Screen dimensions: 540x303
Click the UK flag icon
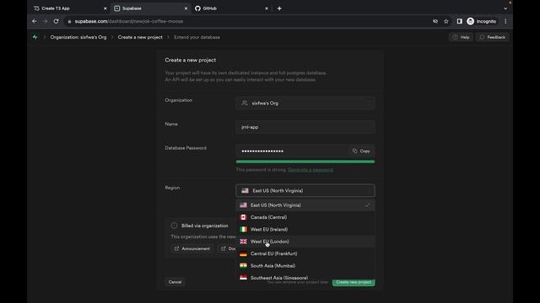(x=243, y=242)
